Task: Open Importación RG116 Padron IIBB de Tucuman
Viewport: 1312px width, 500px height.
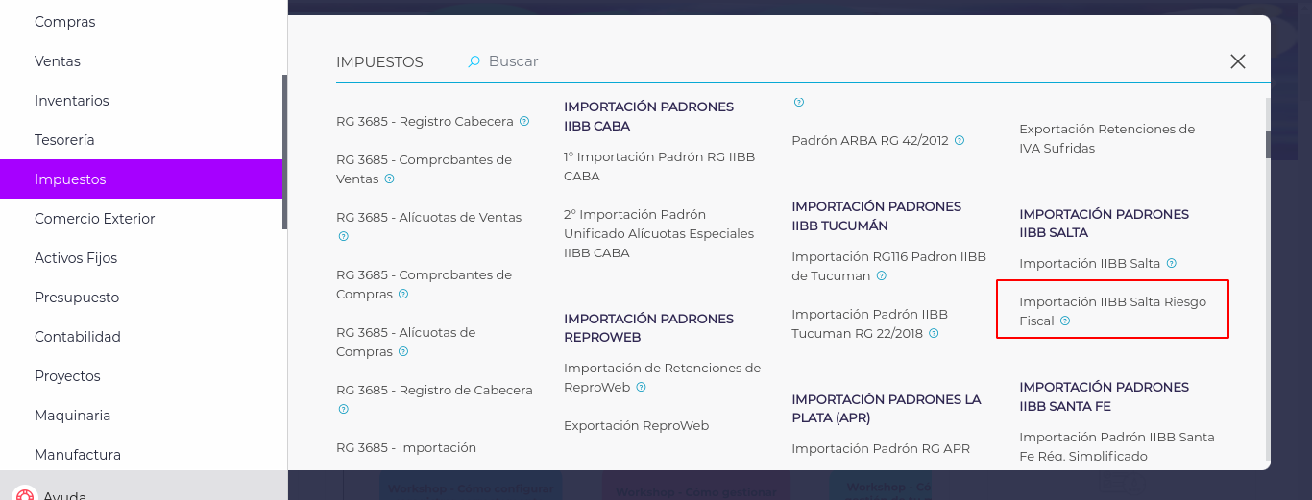Action: coord(888,267)
